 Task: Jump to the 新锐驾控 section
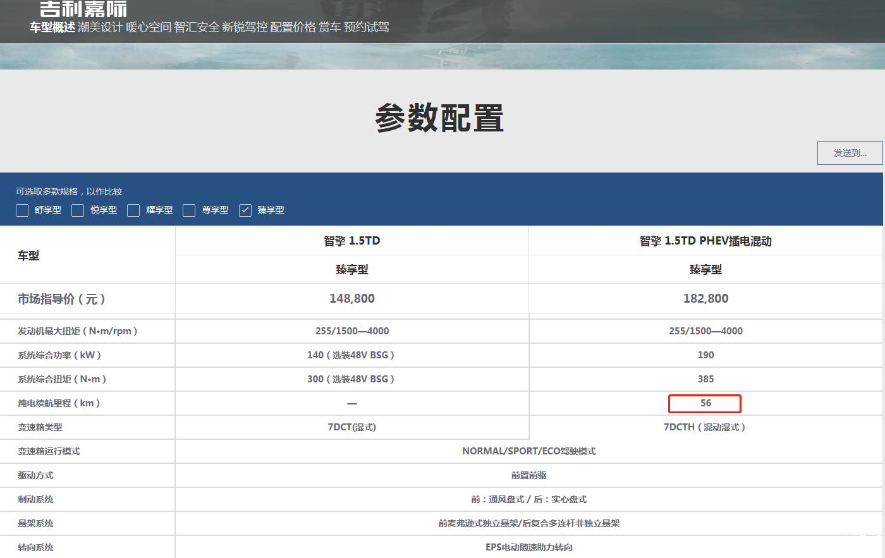(245, 27)
